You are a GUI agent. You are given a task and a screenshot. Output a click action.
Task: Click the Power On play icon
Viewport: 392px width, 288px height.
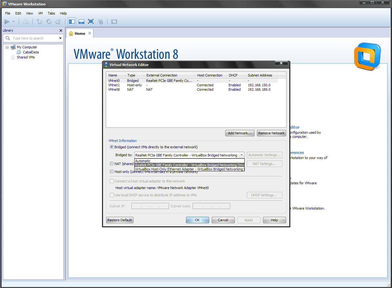7,21
